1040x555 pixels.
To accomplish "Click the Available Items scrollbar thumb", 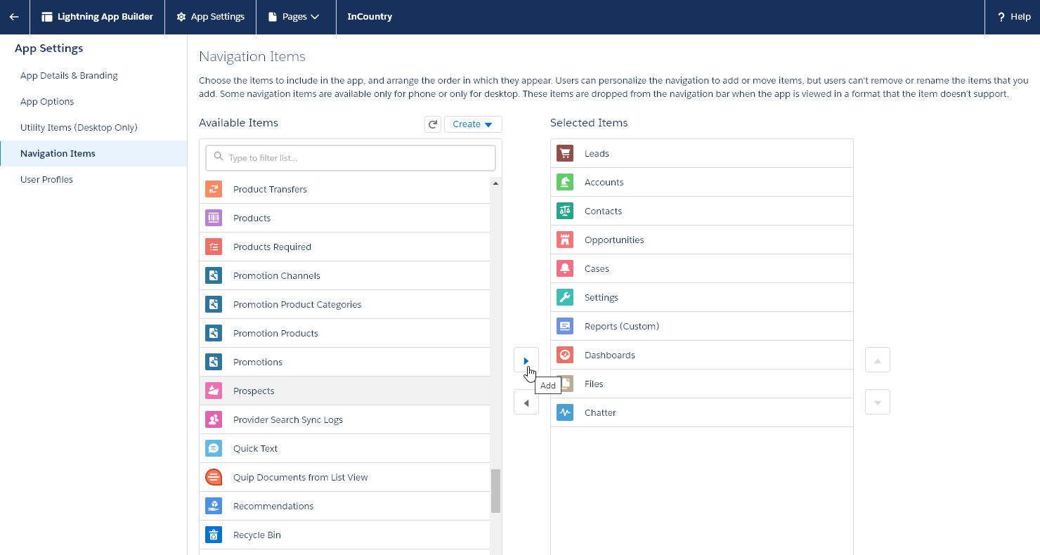I will point(495,491).
